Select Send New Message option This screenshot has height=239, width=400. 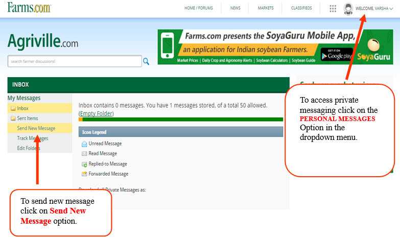click(36, 128)
